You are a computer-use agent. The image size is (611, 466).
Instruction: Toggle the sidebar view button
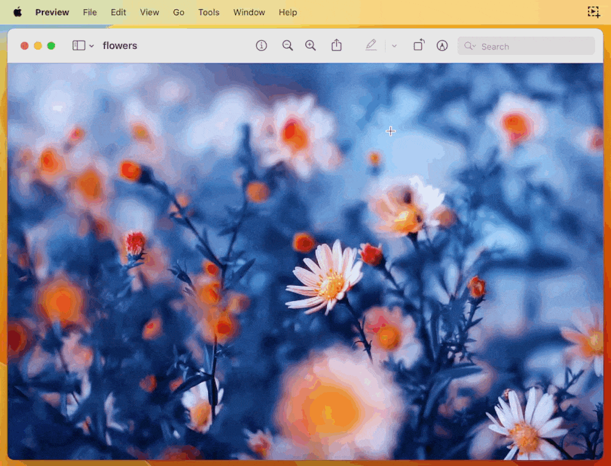79,46
